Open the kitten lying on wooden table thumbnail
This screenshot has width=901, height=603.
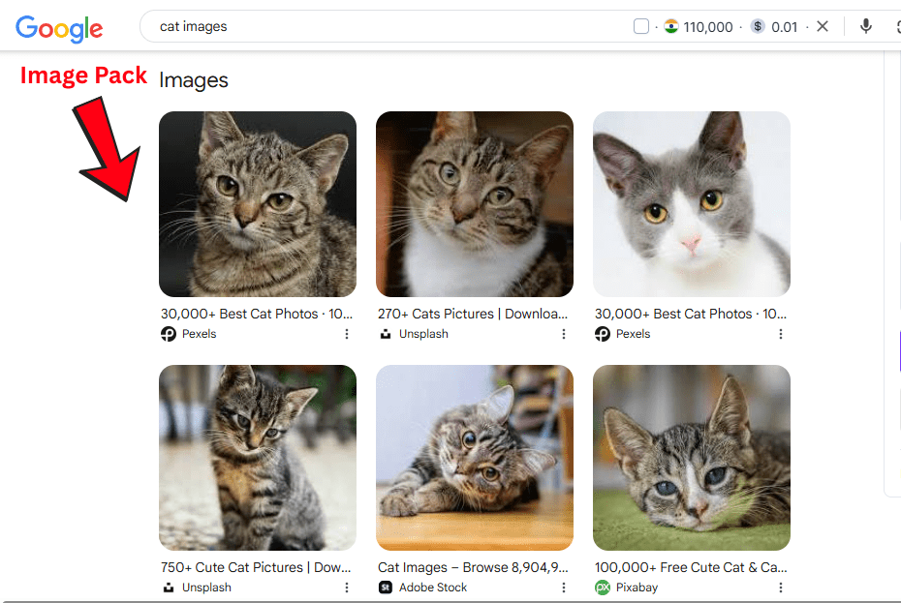[x=475, y=458]
